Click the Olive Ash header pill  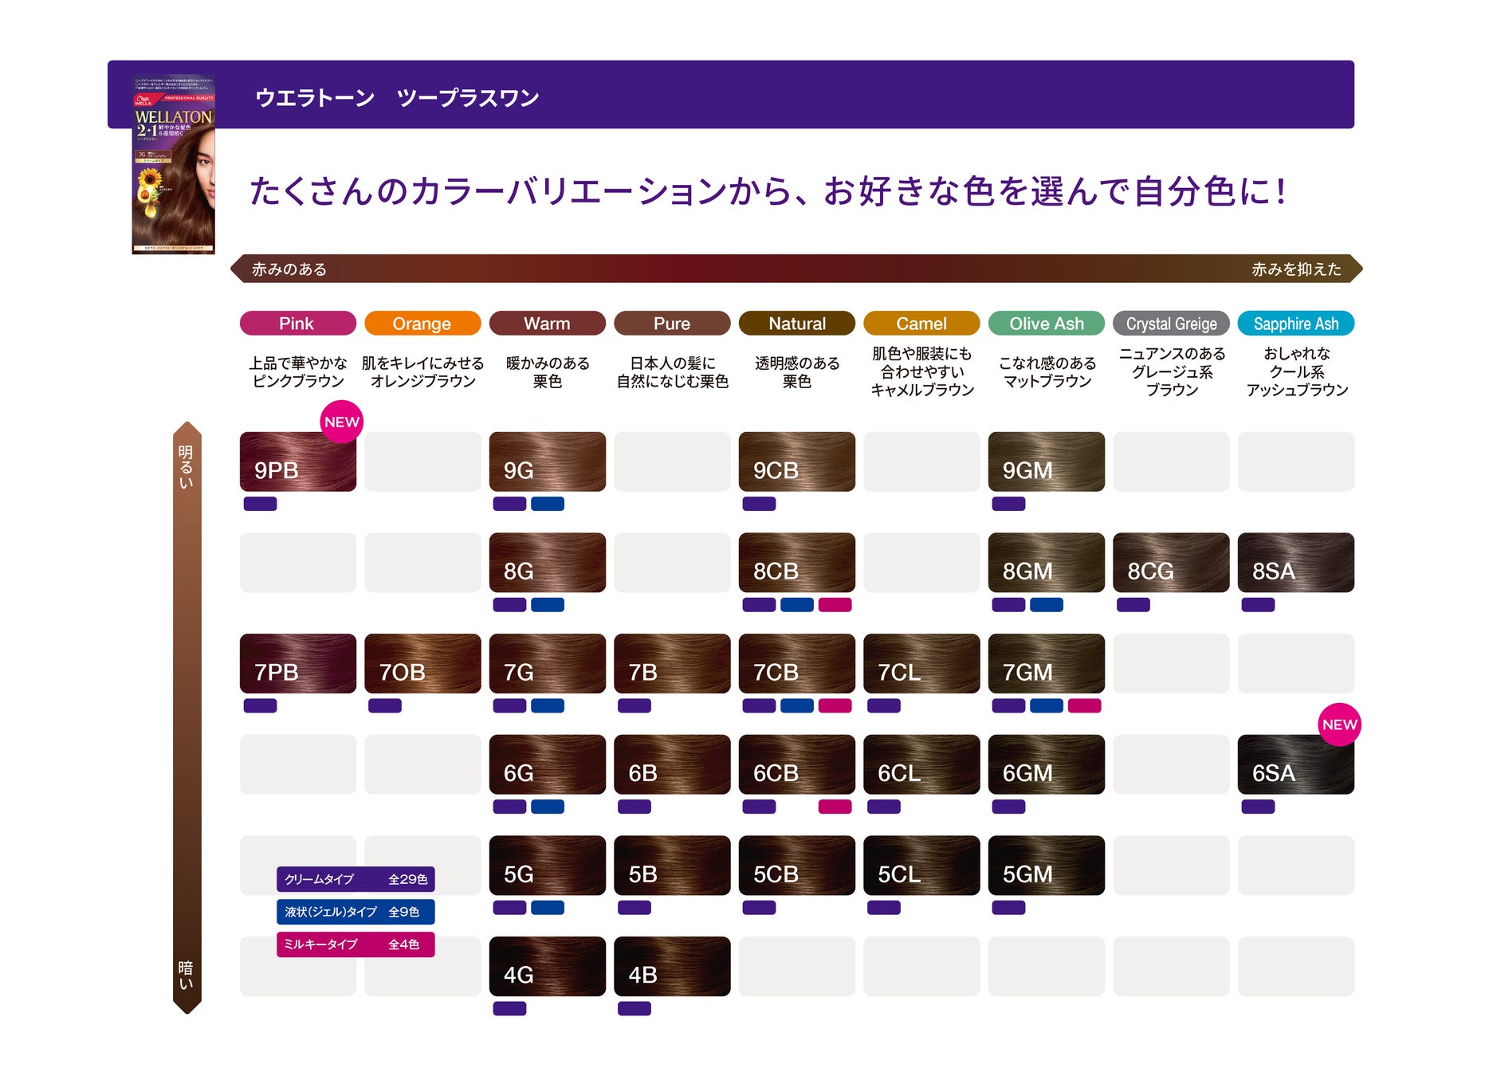point(1046,324)
